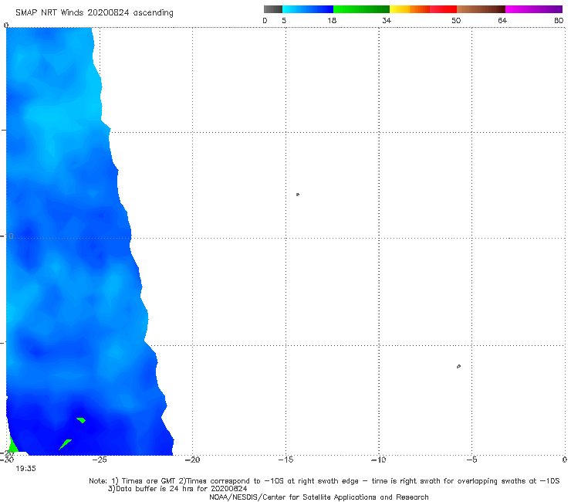Click the longitude axis label "-30"
The height and width of the screenshot is (502, 571).
click(x=7, y=460)
